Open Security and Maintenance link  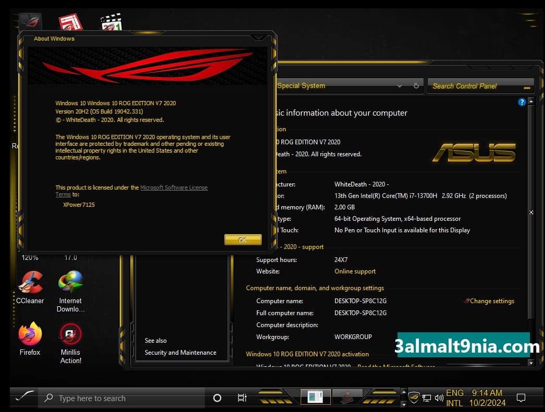180,353
